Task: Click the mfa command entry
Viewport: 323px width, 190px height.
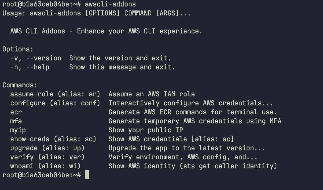Action: pos(16,121)
